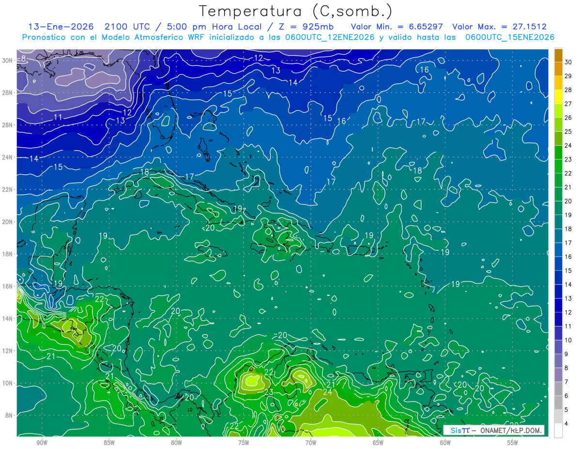Pick the lime swatch between 26 and 27
Viewport: 581px width, 449px height.
558,111
